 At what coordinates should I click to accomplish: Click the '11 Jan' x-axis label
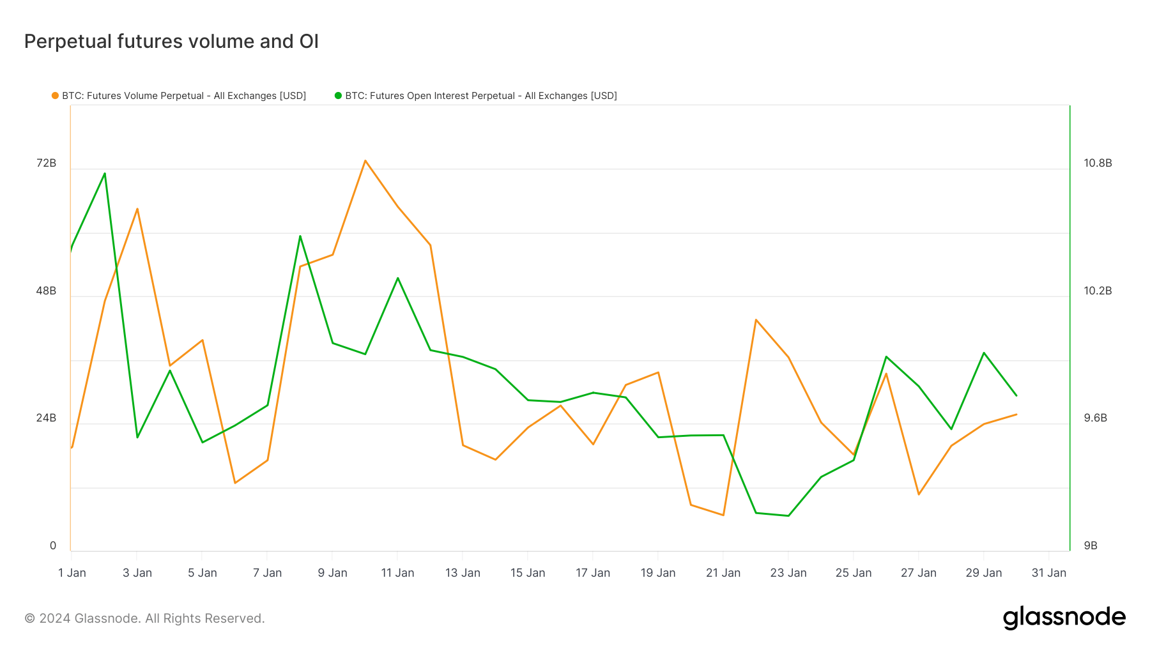[x=398, y=573]
